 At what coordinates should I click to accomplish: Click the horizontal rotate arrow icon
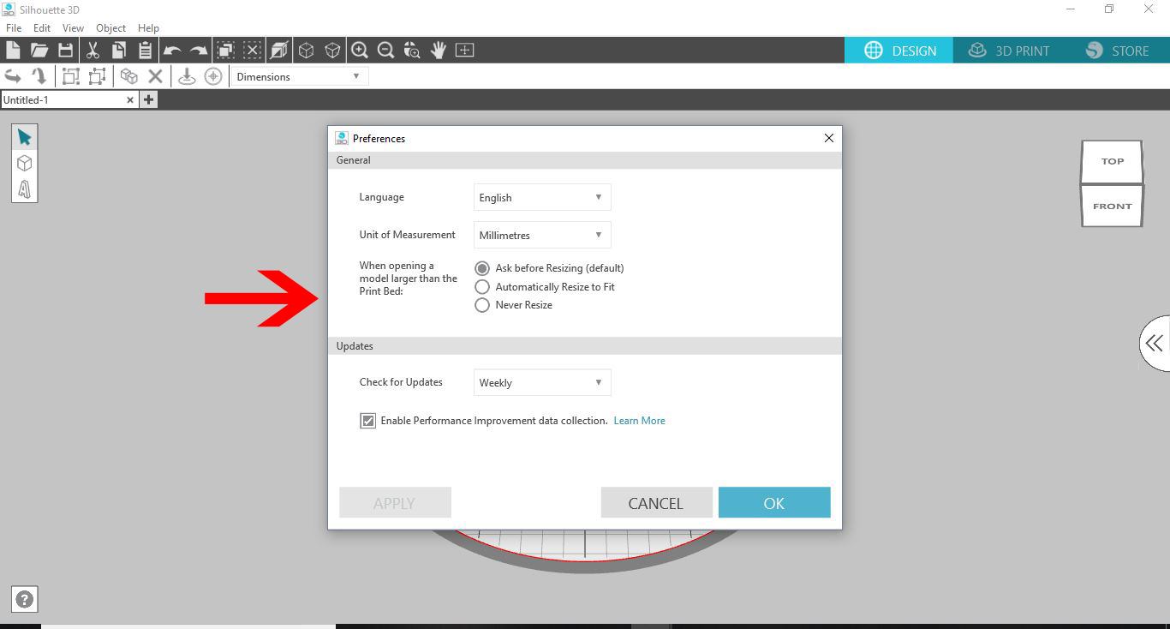[x=13, y=75]
